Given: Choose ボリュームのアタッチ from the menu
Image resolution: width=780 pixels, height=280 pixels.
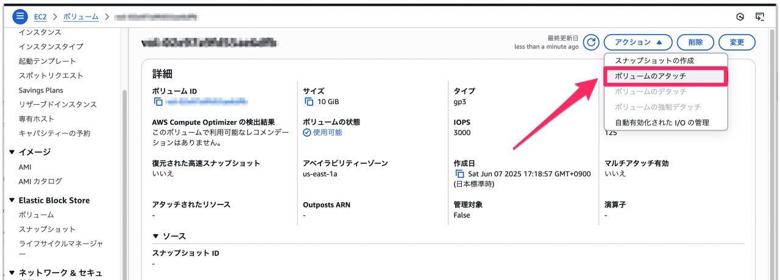Looking at the screenshot, I should point(665,76).
